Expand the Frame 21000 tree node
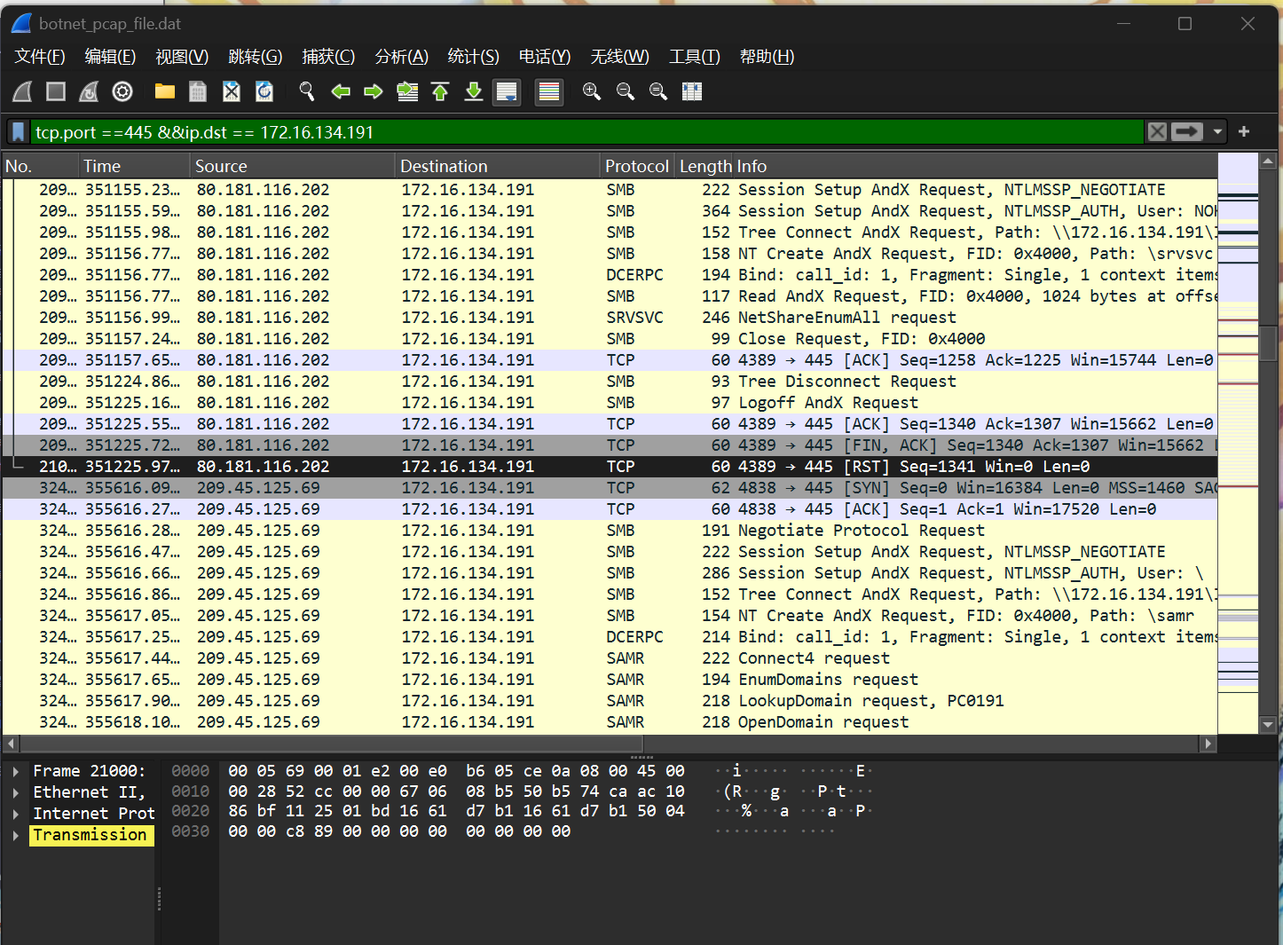1283x945 pixels. [x=16, y=771]
